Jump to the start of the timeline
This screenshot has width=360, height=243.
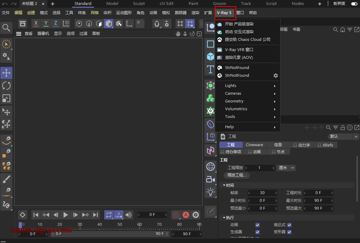[36, 215]
